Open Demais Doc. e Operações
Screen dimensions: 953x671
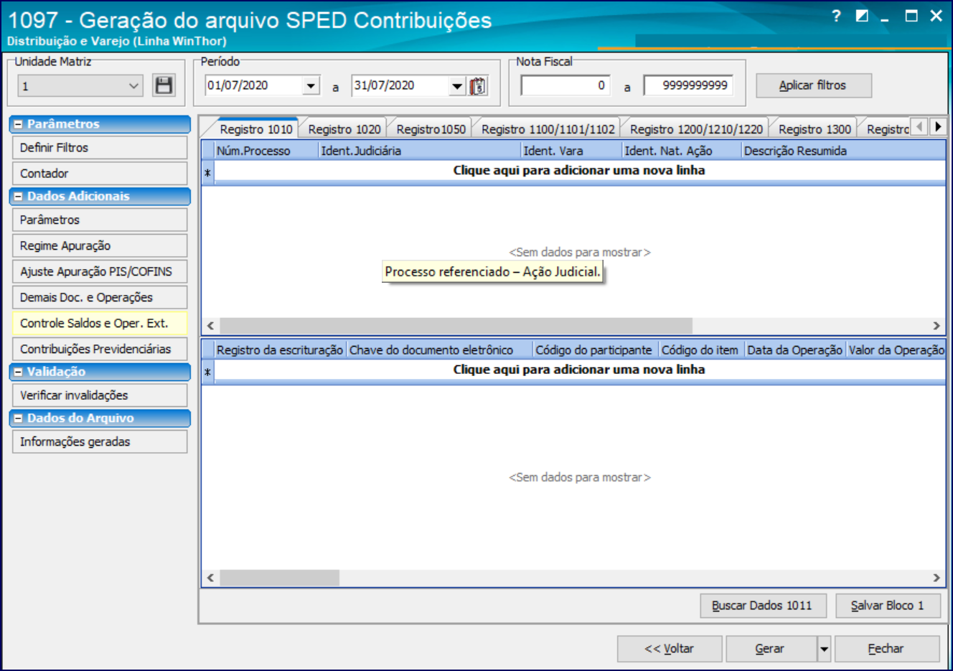(x=100, y=298)
